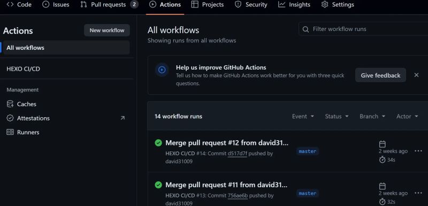Open the Security tab
The width and height of the screenshot is (428, 206).
click(251, 5)
